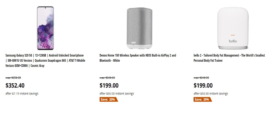The height and width of the screenshot is (117, 275).
Task: Click the $352.40 Samsung price
Action: tap(15, 85)
